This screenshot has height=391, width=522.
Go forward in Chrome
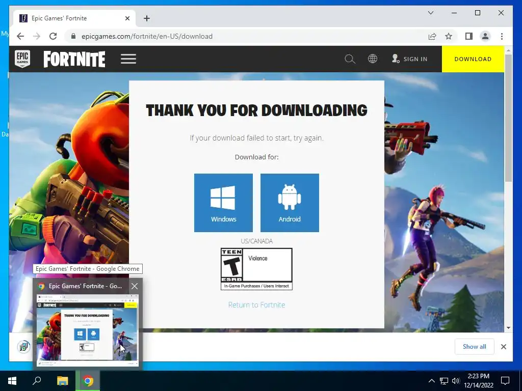(37, 36)
